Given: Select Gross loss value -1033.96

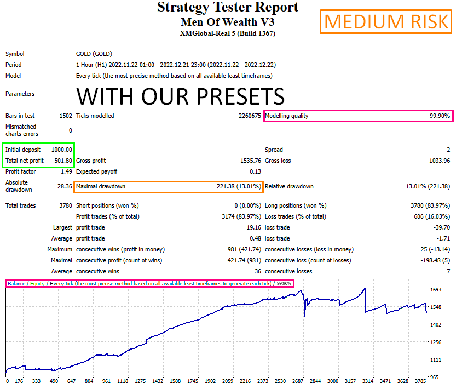Looking at the screenshot, I should (x=438, y=161).
